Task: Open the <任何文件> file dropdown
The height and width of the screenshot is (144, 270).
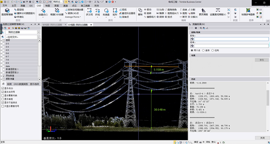Action: [38, 37]
